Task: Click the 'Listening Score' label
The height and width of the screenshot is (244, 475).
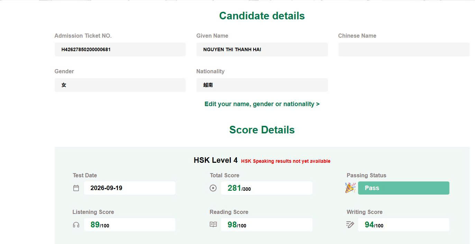Action: [x=93, y=212]
